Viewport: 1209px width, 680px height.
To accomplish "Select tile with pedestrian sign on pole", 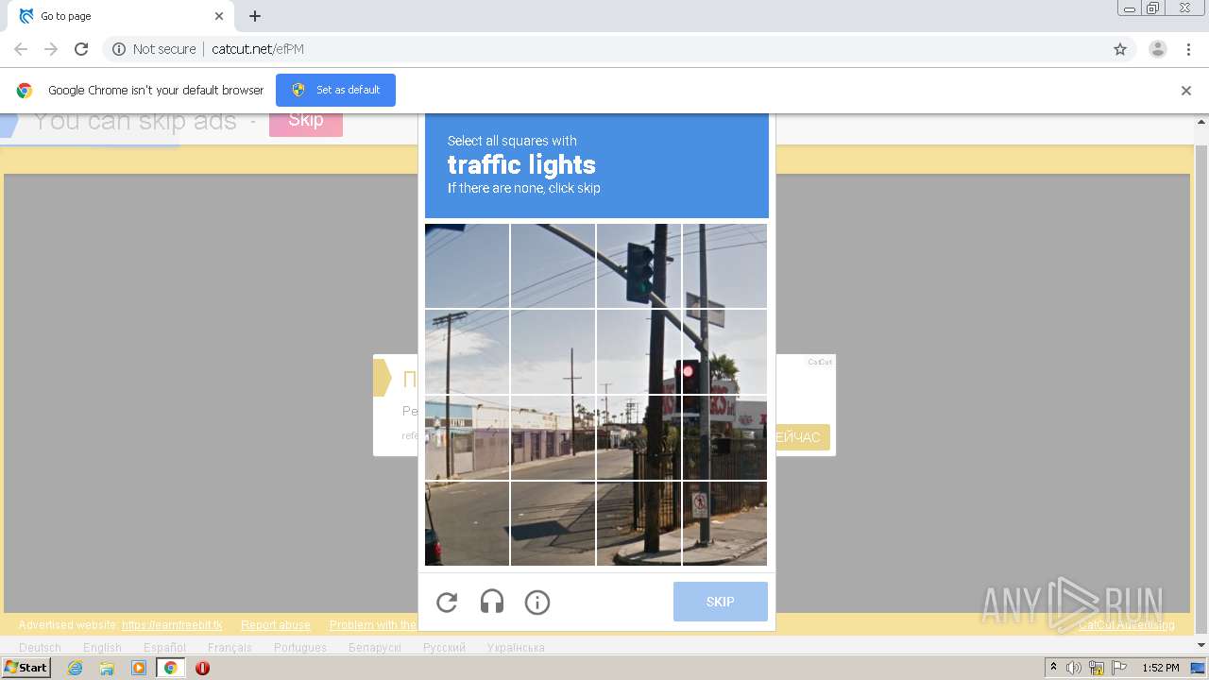I will pos(724,524).
